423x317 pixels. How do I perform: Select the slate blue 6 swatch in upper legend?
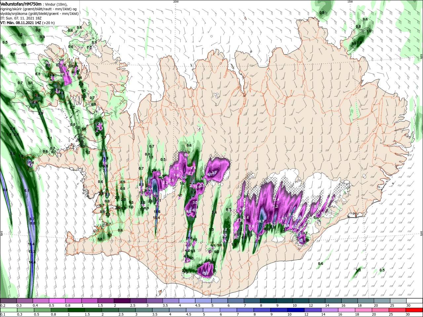235,301
